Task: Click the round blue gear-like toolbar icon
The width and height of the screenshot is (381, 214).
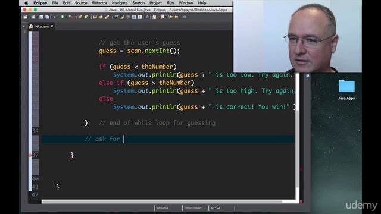Action: pyautogui.click(x=147, y=17)
